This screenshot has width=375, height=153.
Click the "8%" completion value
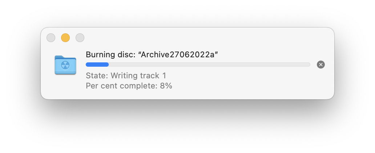[166, 86]
